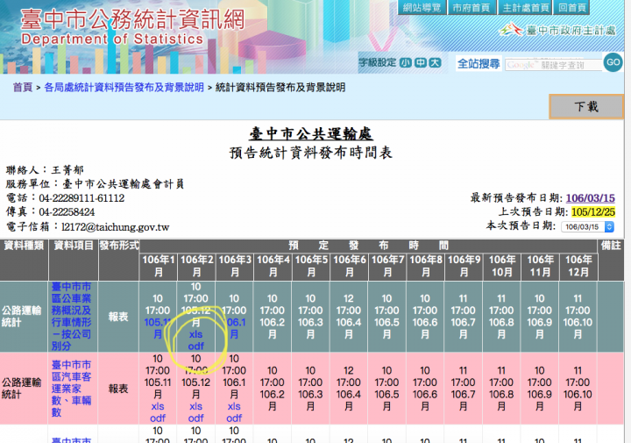Open 臺中市市區公車業務概況及行車情形 item link
Viewport: 631px width, 443px height.
coord(72,316)
